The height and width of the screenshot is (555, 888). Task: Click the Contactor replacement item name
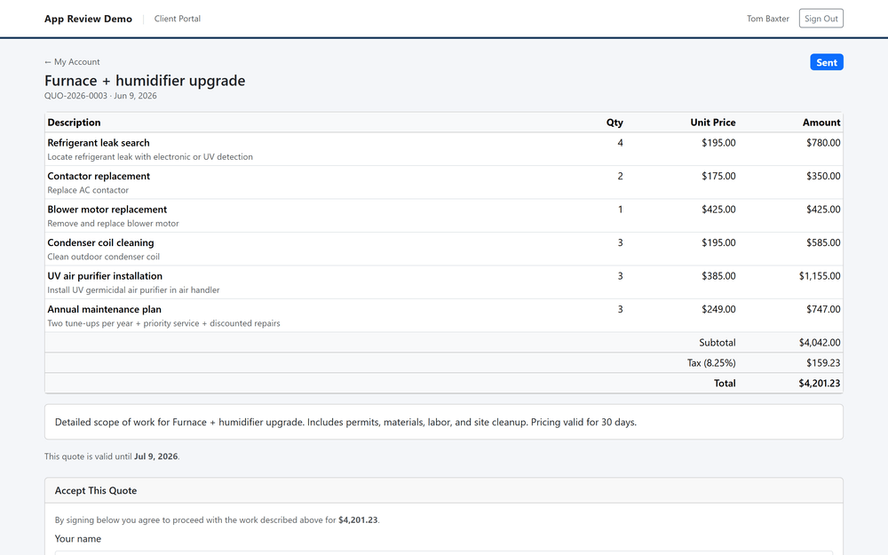point(99,176)
